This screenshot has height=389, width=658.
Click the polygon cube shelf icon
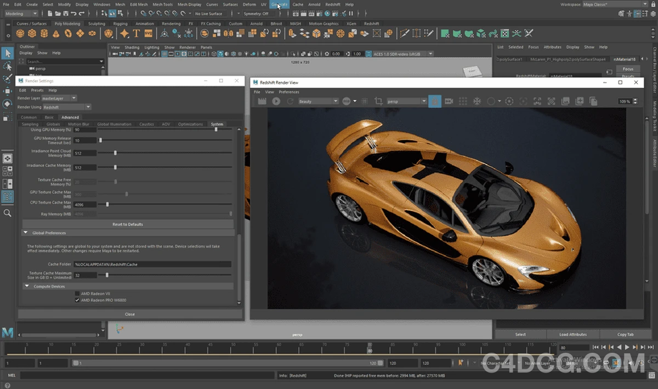coord(33,33)
